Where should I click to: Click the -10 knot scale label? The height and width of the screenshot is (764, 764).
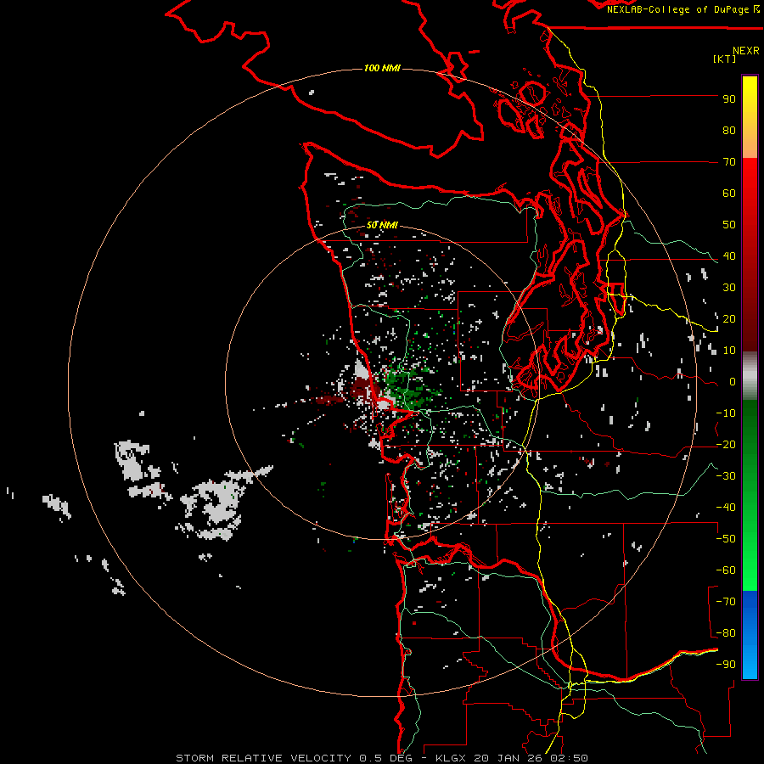click(726, 413)
